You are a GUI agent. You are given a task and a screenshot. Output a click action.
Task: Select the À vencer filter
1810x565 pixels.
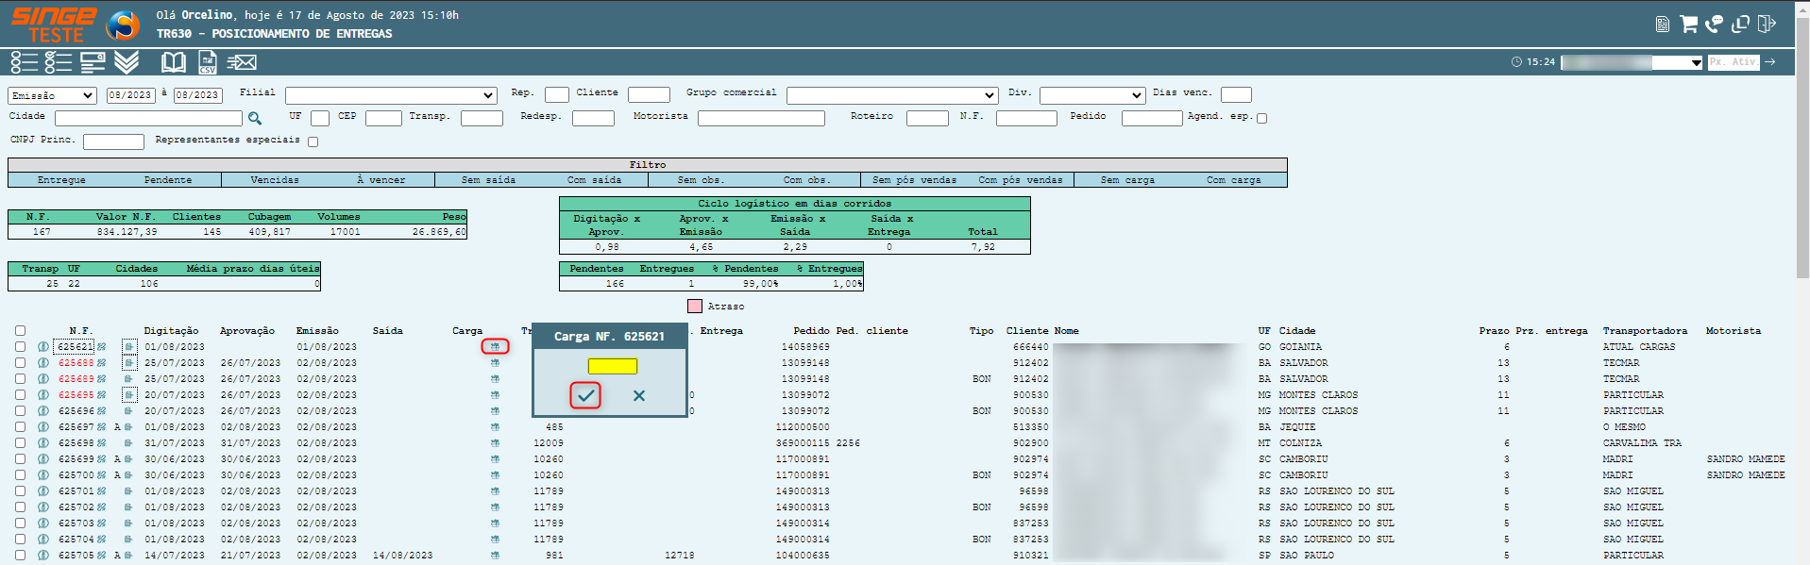[x=381, y=180]
